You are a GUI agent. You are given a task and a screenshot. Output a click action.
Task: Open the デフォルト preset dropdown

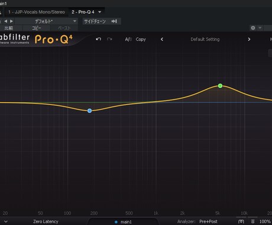coord(46,21)
